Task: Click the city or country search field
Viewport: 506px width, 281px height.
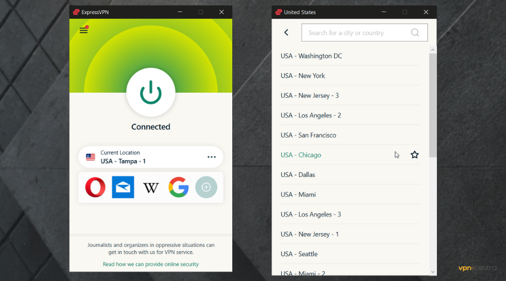Action: click(x=364, y=33)
